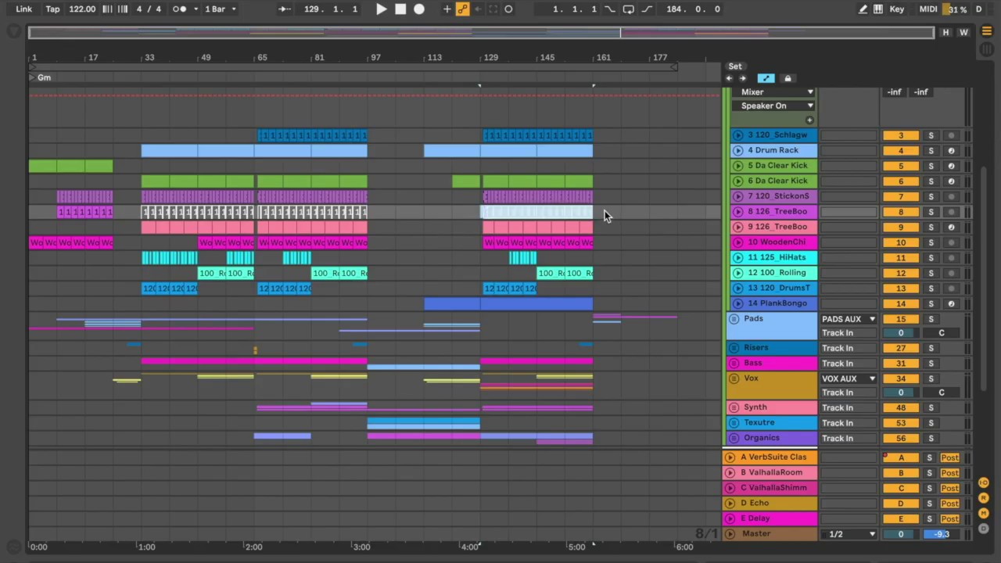This screenshot has width=1001, height=563.
Task: Toggle the computer MIDI keyboard icon
Action: [878, 9]
